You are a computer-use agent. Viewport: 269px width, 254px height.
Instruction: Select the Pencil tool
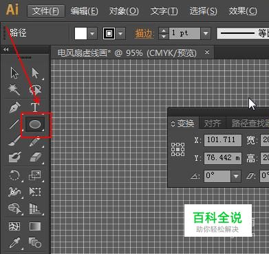point(35,141)
